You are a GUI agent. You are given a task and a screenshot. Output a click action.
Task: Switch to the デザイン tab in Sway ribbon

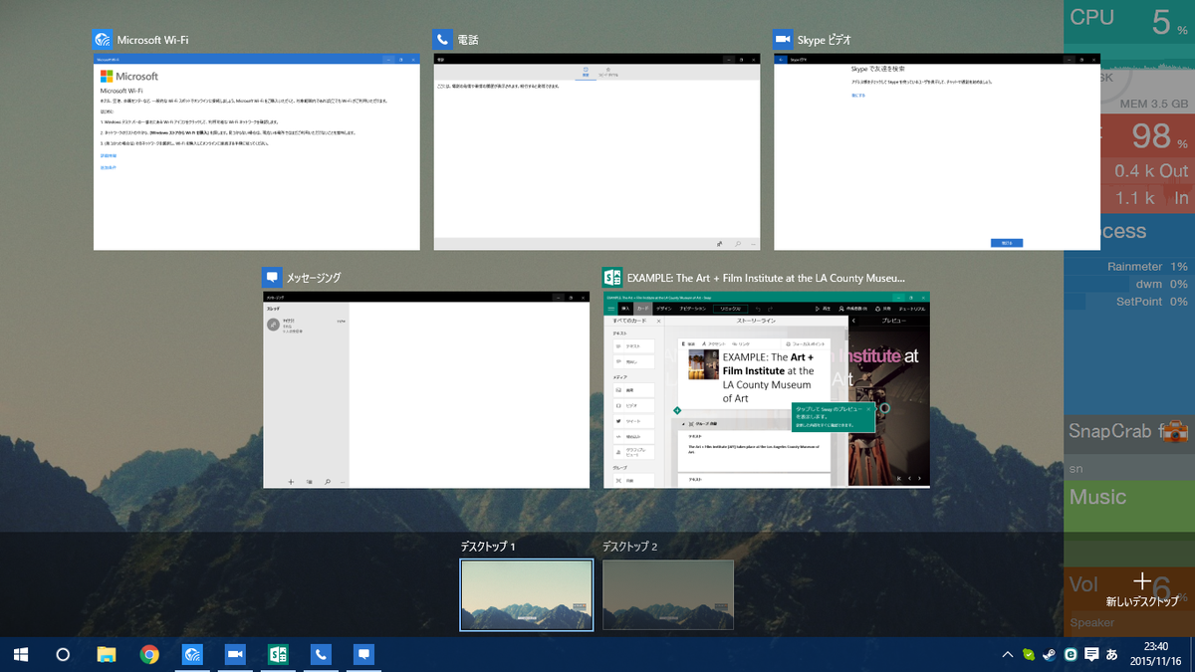664,309
